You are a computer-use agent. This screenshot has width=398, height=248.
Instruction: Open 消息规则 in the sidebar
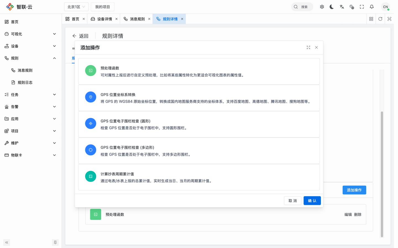(31, 70)
